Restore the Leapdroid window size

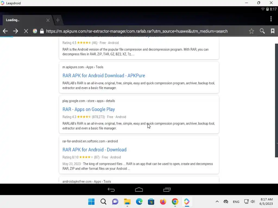(x=259, y=3)
